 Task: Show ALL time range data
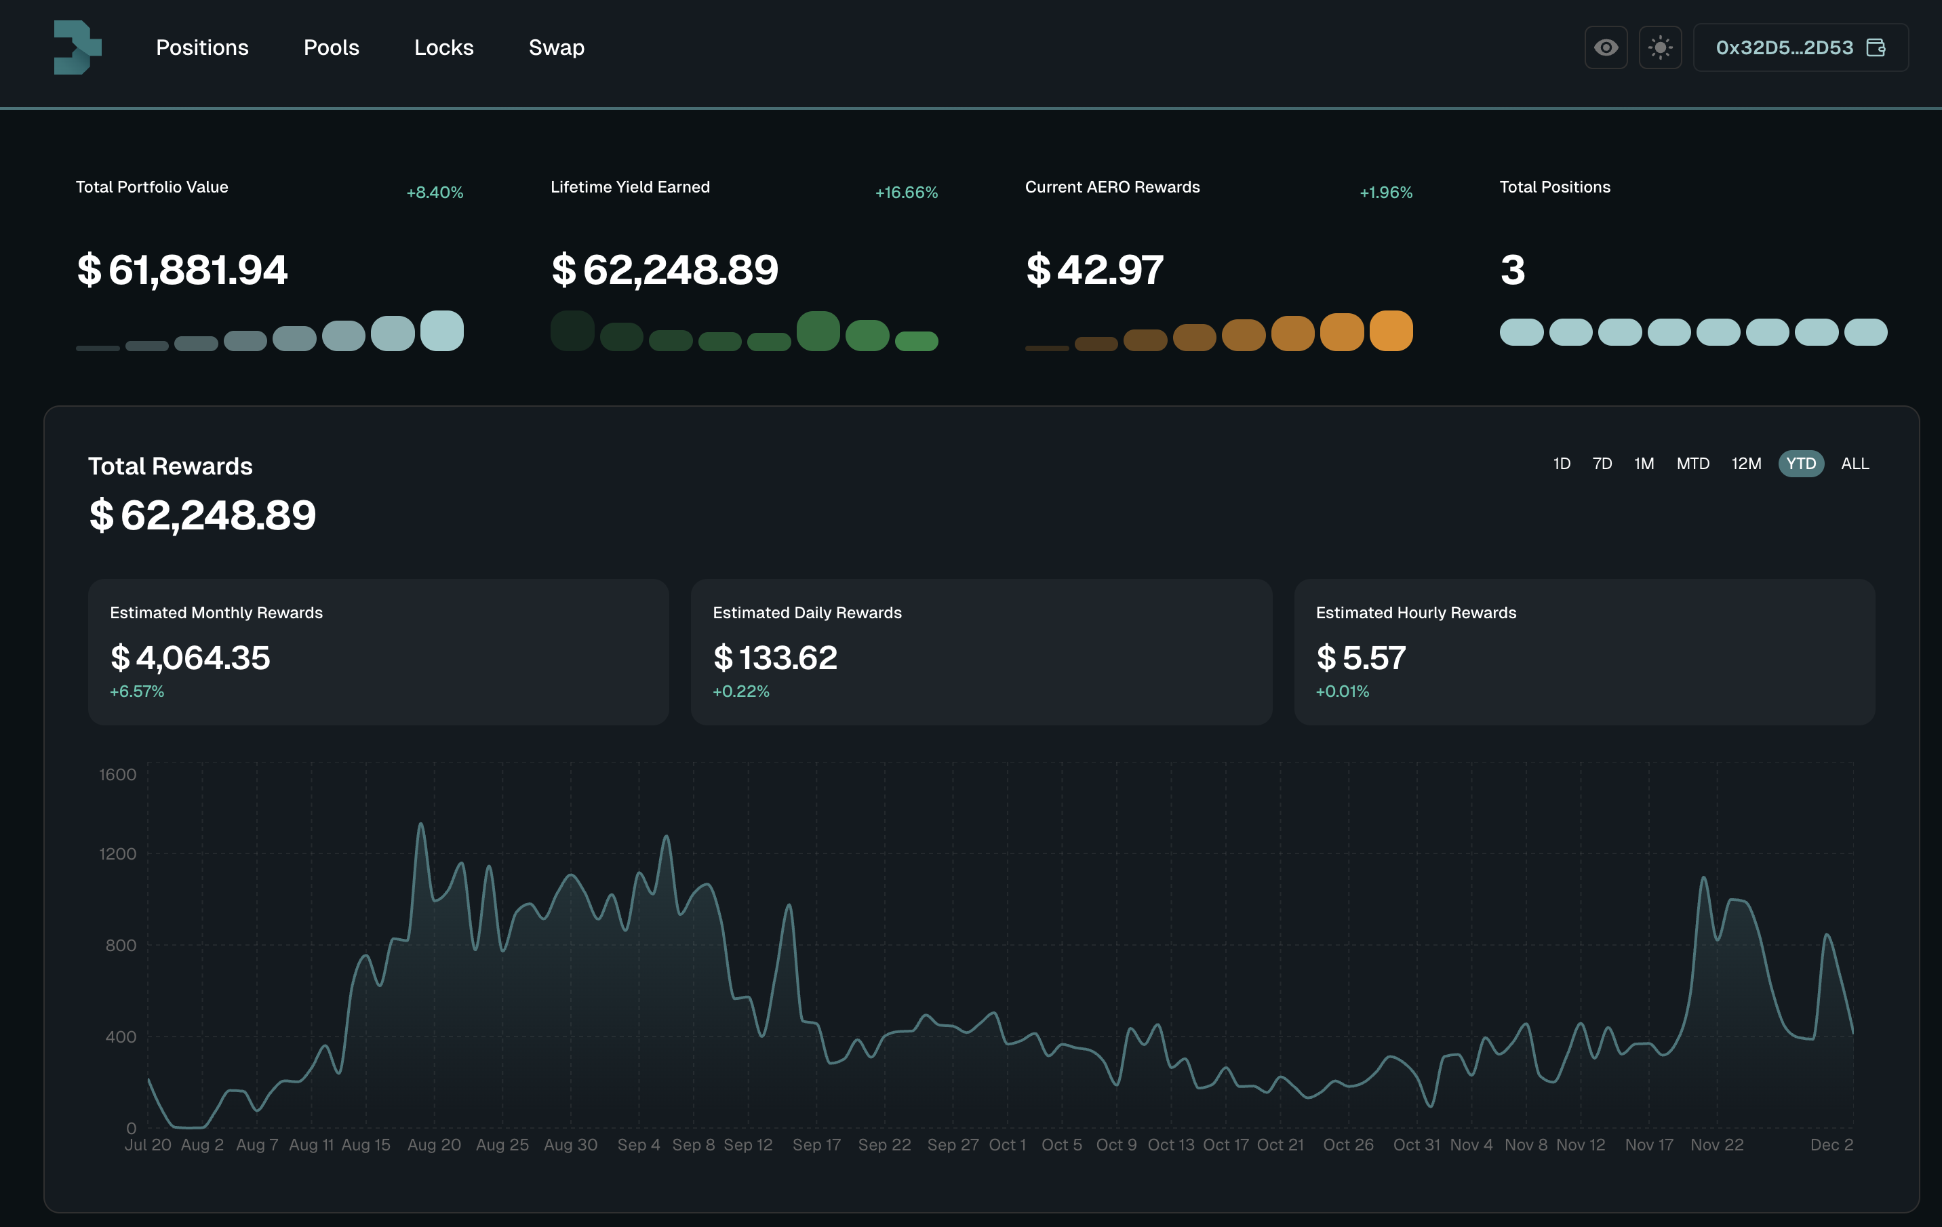point(1854,464)
